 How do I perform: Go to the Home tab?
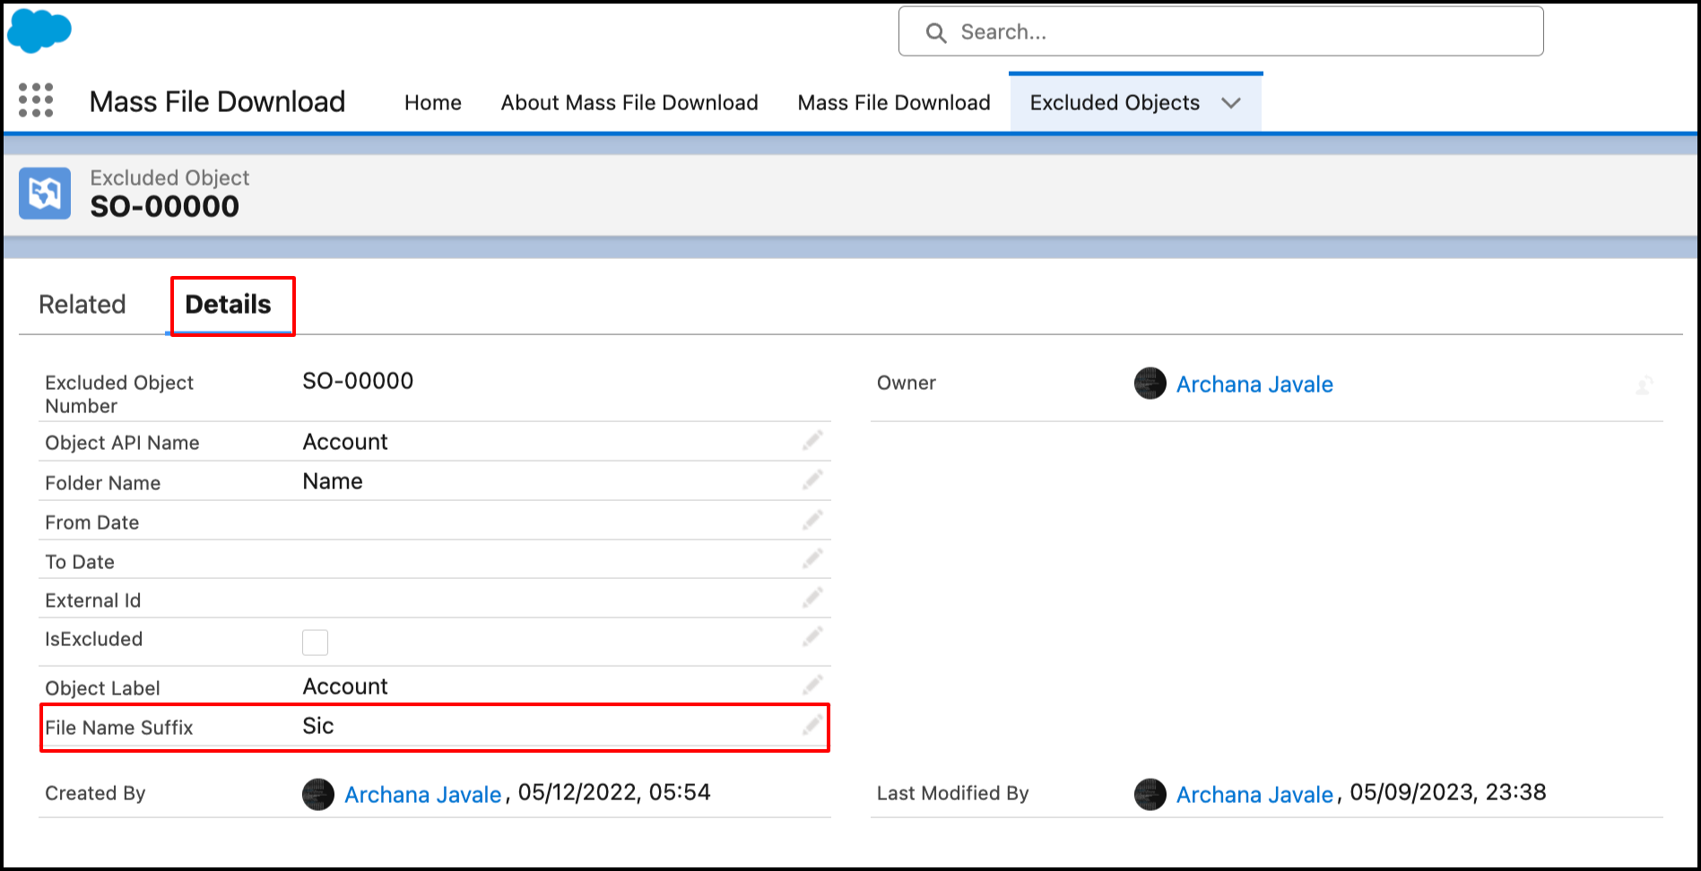point(433,103)
